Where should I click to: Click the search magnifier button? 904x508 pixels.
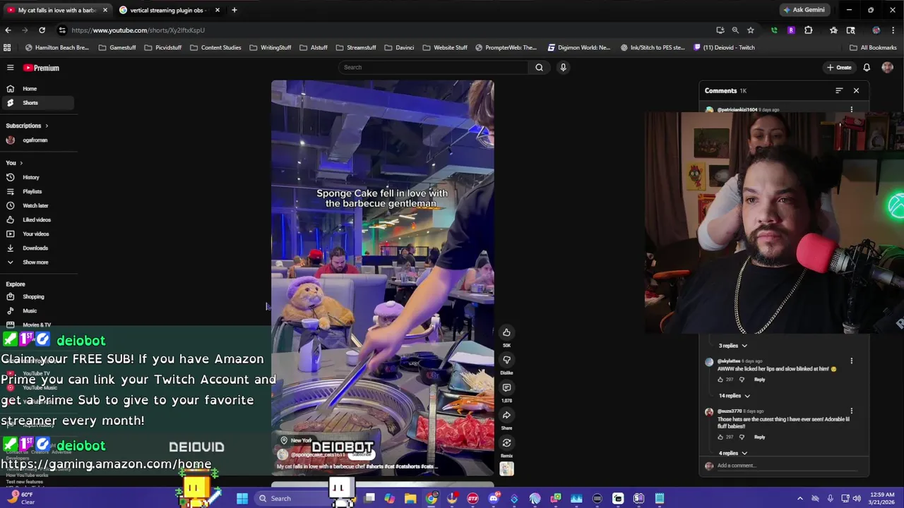click(539, 67)
